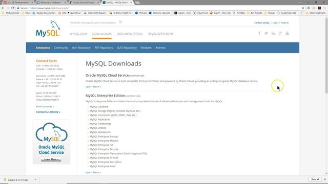Open DOWNLOADS navigation item
The width and height of the screenshot is (328, 184).
tap(102, 34)
